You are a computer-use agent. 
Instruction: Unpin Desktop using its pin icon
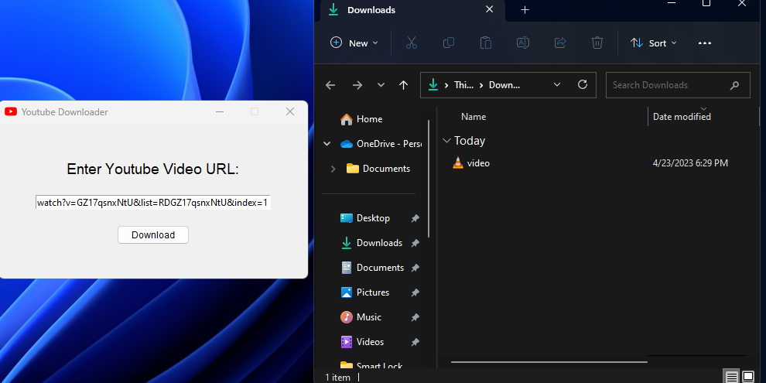coord(415,218)
